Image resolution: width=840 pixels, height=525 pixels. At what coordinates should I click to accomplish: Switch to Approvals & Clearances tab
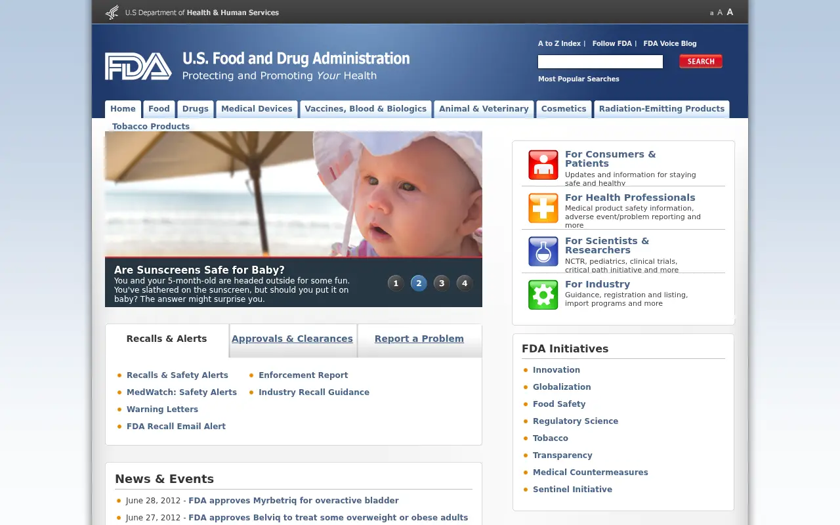pos(292,339)
